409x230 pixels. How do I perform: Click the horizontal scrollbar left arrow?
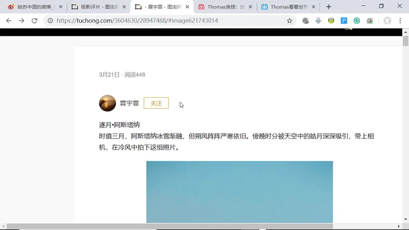click(x=3, y=226)
